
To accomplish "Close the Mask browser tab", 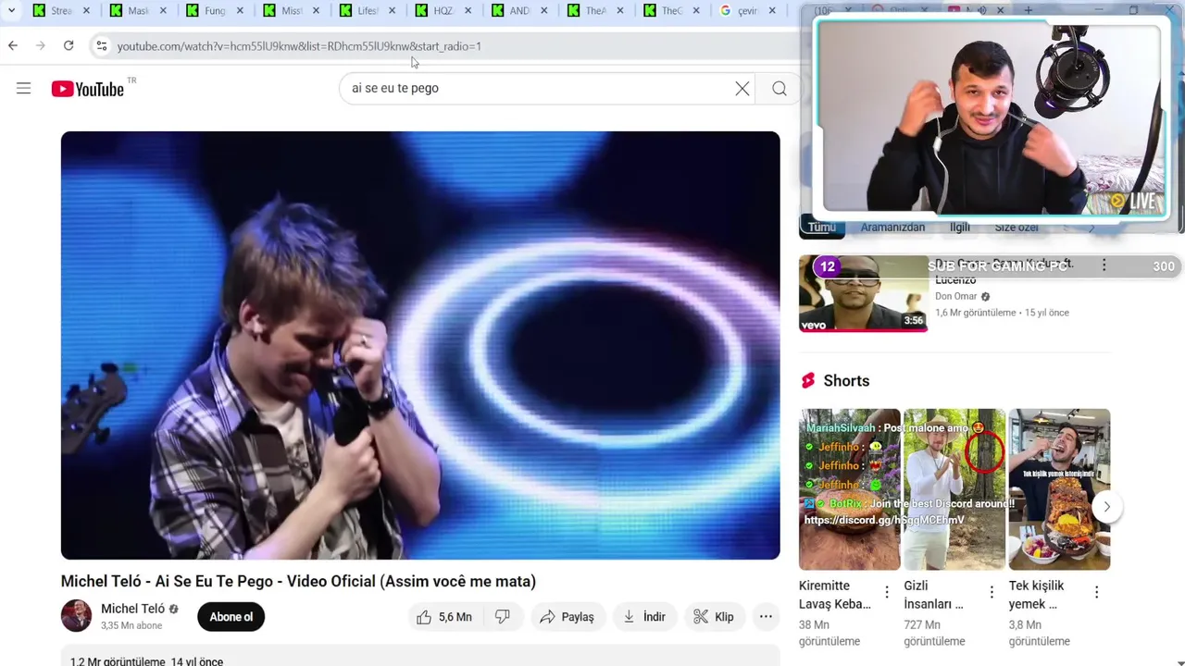I will [164, 11].
